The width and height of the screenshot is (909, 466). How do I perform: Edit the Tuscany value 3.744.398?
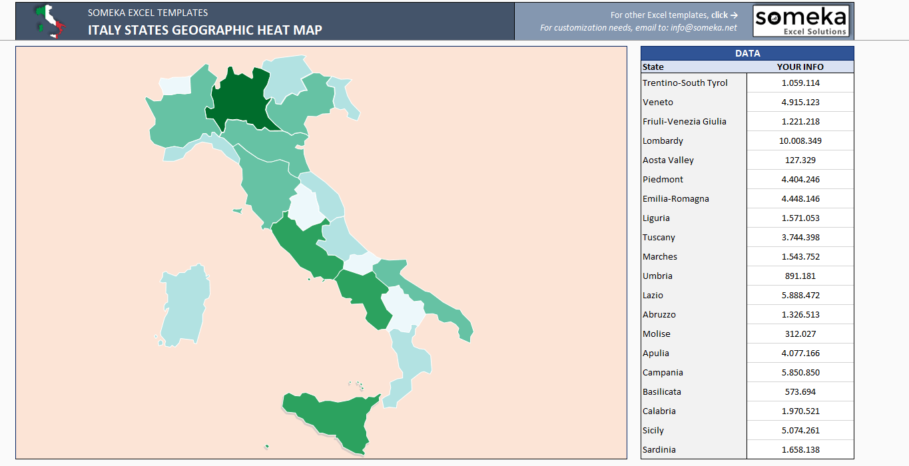point(800,237)
